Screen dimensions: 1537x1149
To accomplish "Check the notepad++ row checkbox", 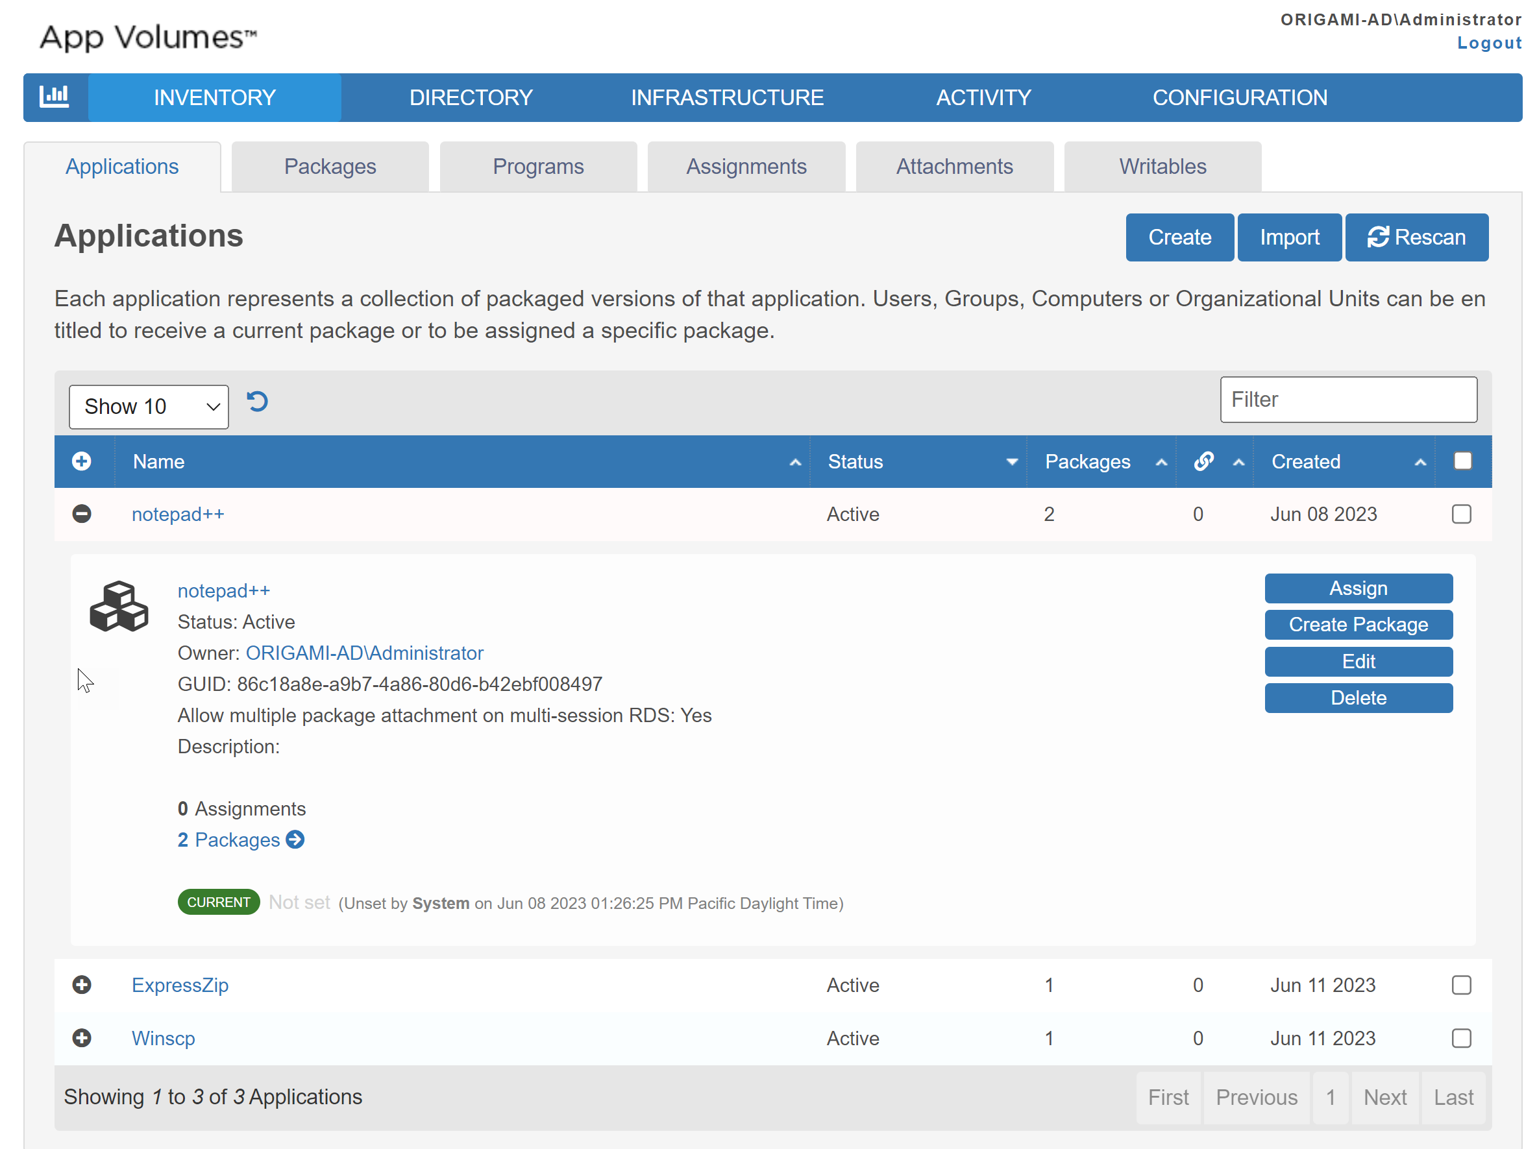I will coord(1461,514).
